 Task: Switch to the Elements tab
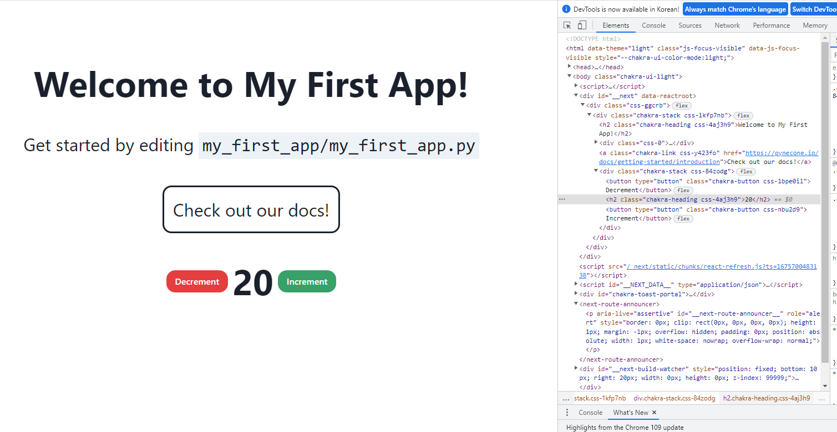616,25
